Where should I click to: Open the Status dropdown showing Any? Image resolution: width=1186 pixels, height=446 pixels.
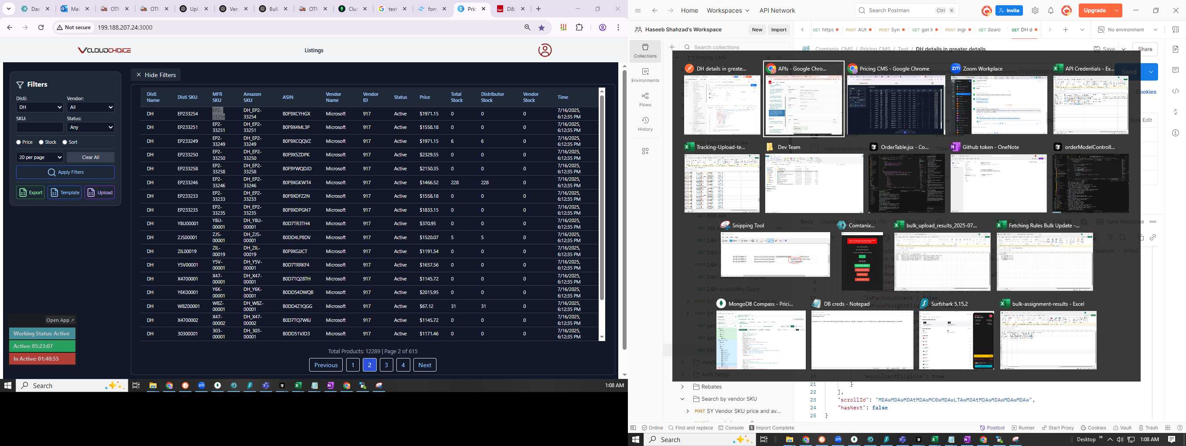(91, 127)
